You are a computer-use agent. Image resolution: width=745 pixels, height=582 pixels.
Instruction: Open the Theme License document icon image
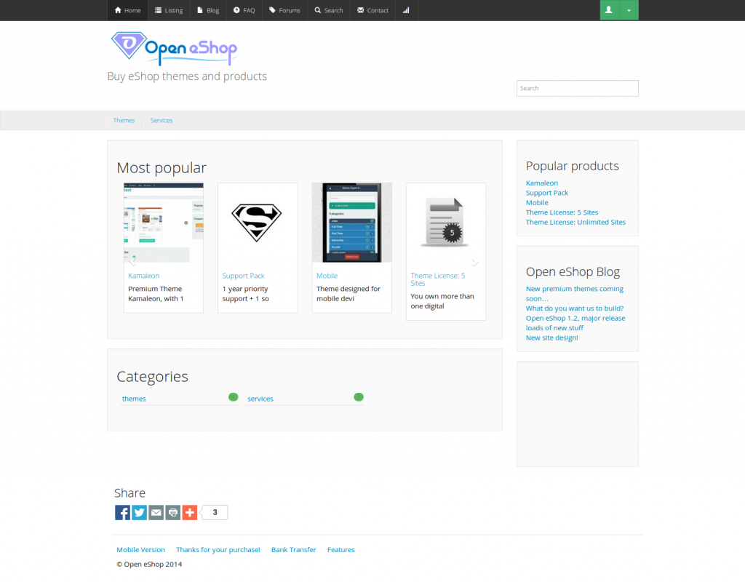click(x=446, y=223)
